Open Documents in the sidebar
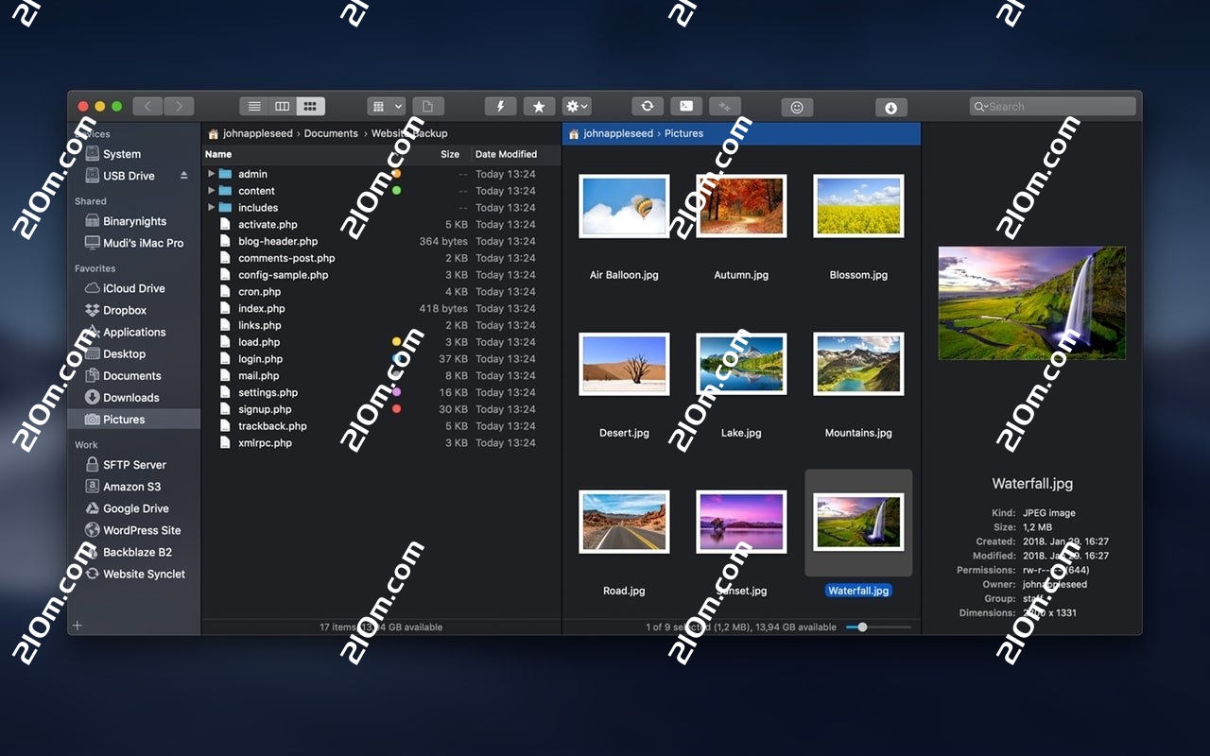 [x=133, y=375]
